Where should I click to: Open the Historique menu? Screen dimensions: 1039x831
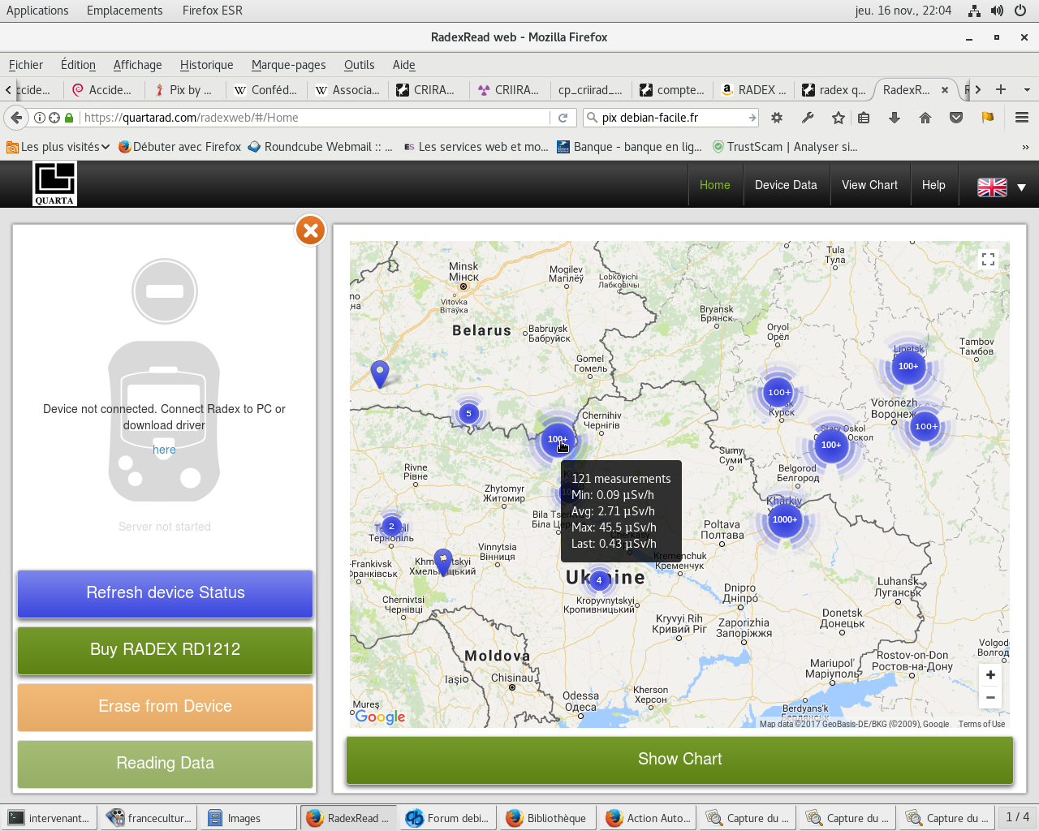tap(206, 65)
